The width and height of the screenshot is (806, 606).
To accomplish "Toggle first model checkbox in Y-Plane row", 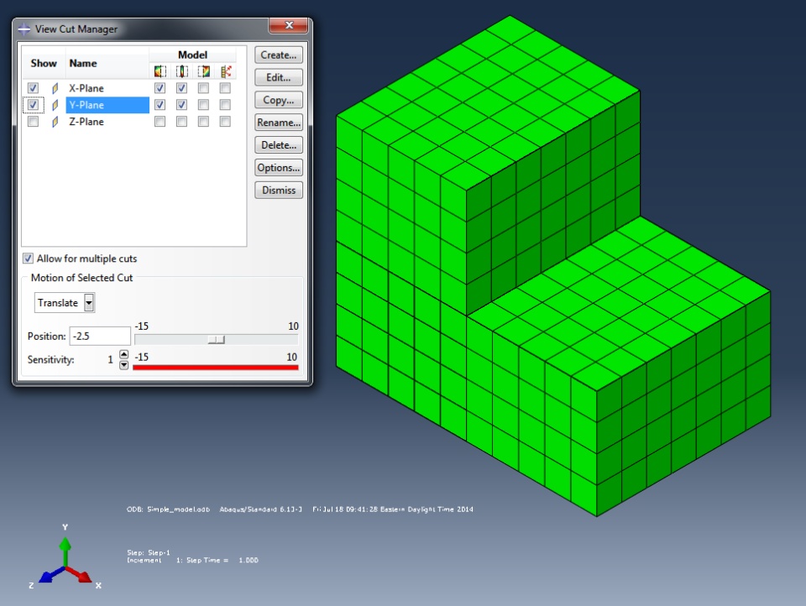I will tap(160, 105).
